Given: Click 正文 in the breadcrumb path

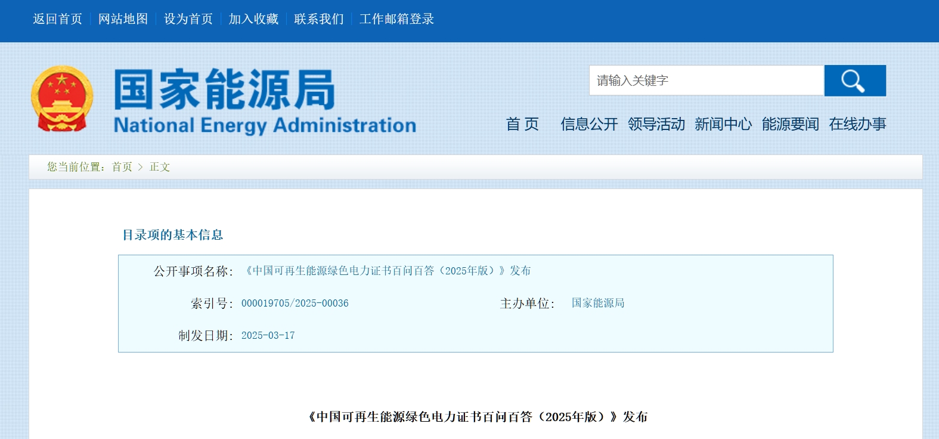Looking at the screenshot, I should click(160, 167).
